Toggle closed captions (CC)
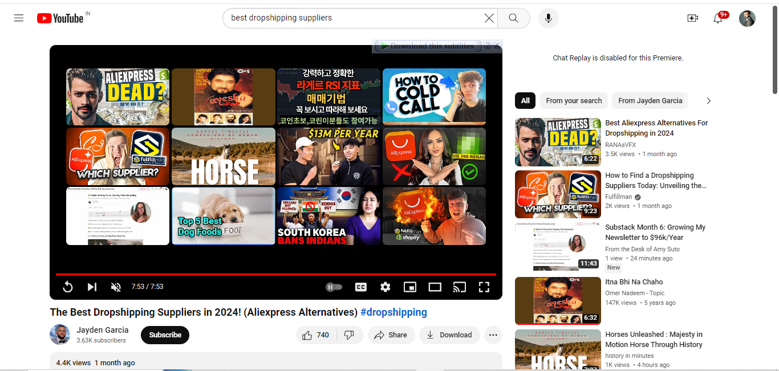The height and width of the screenshot is (371, 779). [x=361, y=287]
